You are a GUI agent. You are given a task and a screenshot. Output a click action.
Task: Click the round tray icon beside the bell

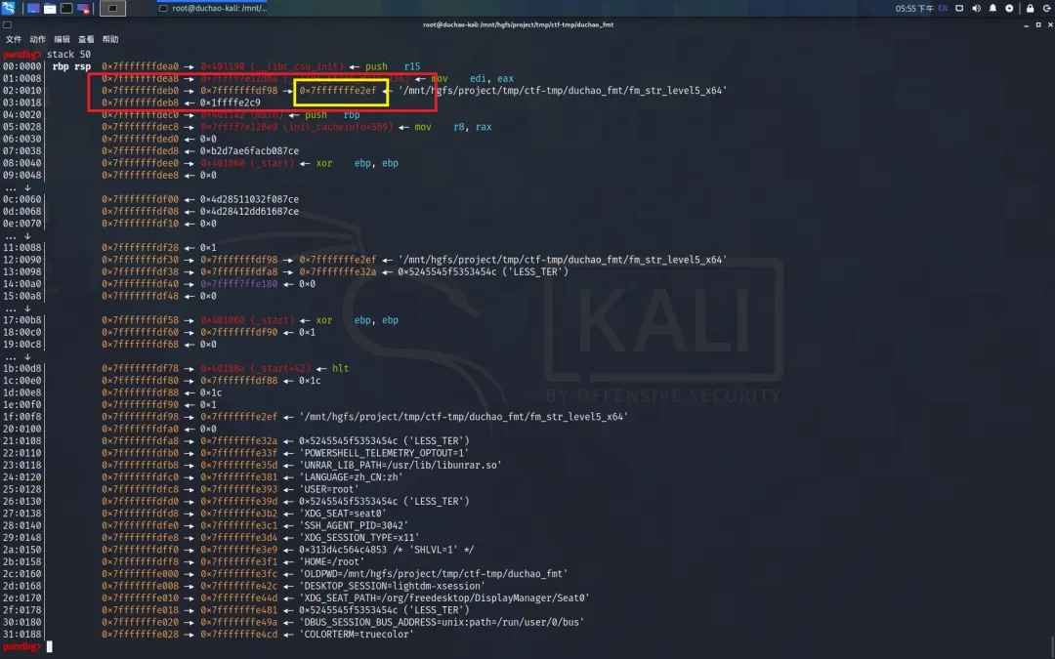coord(1009,8)
